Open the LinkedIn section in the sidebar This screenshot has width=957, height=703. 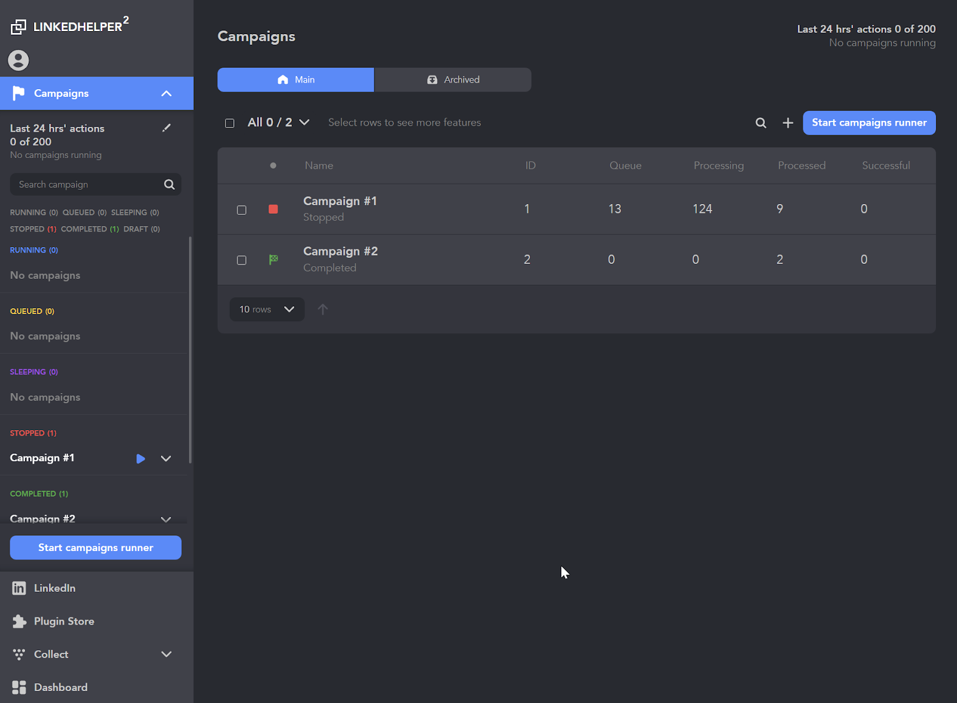pyautogui.click(x=54, y=588)
